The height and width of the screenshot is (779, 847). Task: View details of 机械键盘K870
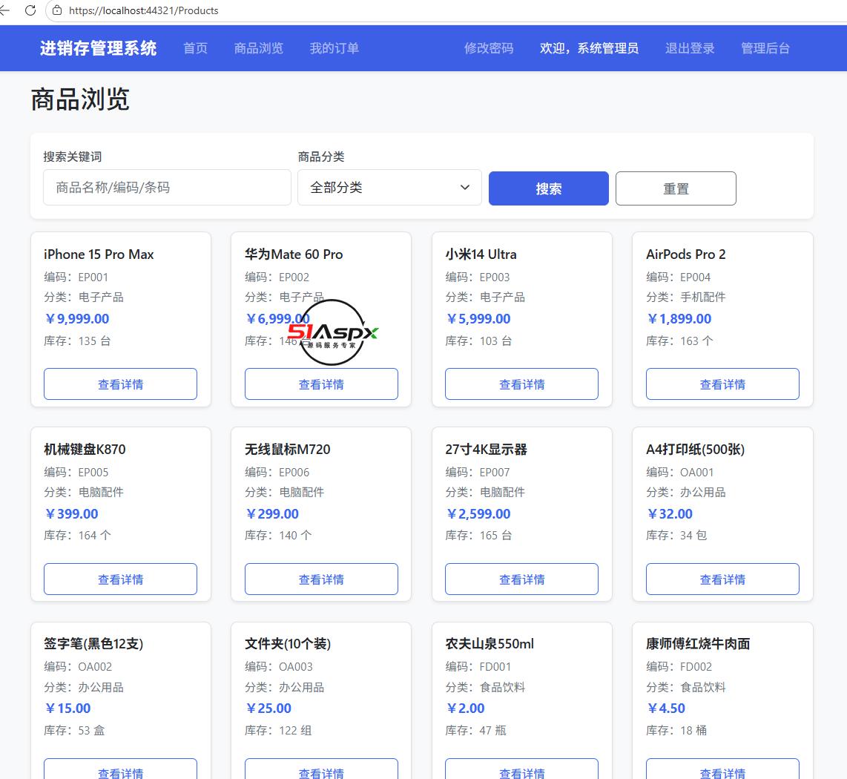click(120, 579)
